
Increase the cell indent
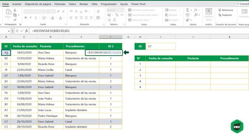[91, 17]
